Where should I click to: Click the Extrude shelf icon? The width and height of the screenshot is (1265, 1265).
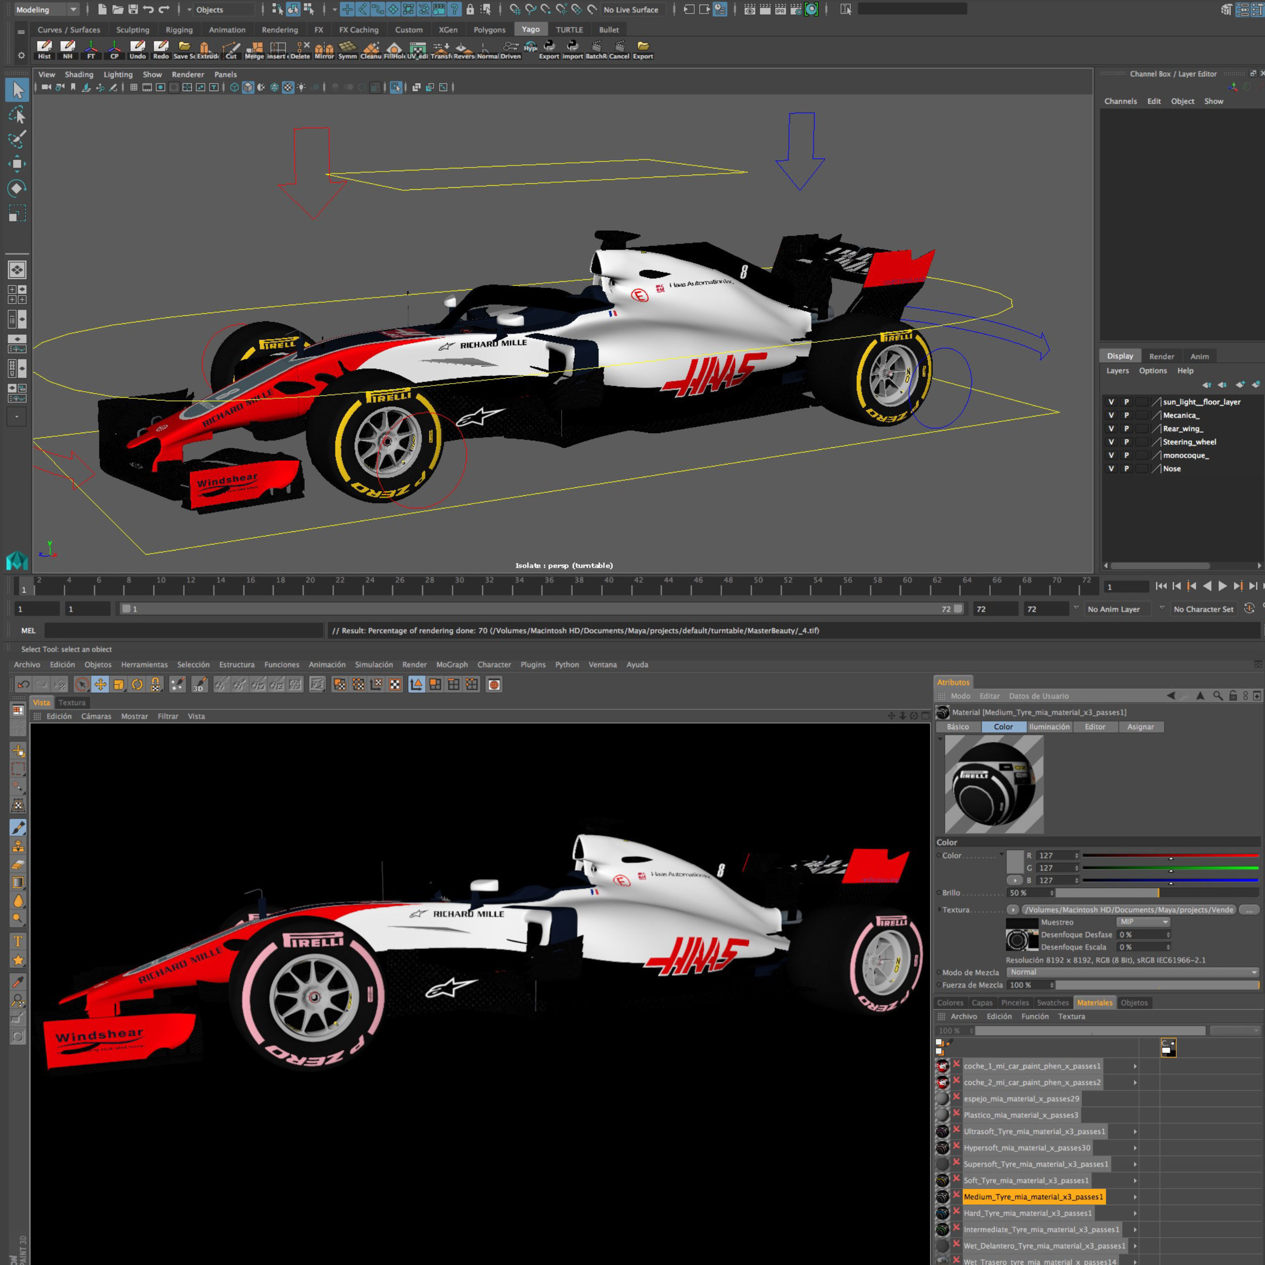[207, 49]
